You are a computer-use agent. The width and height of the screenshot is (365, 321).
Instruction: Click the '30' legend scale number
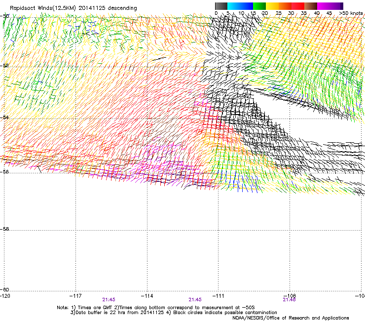click(291, 13)
